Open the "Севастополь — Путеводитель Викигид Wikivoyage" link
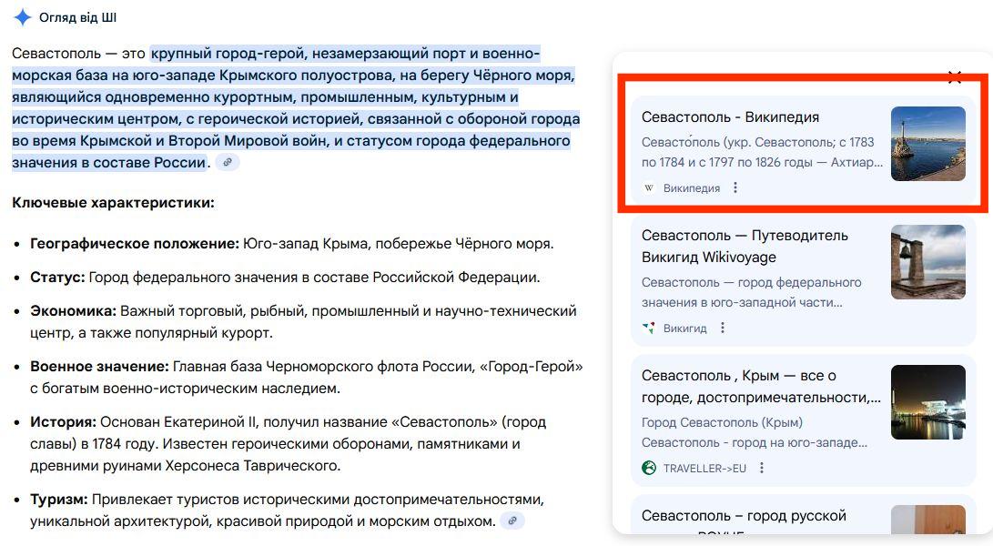The height and width of the screenshot is (546, 993). click(745, 247)
